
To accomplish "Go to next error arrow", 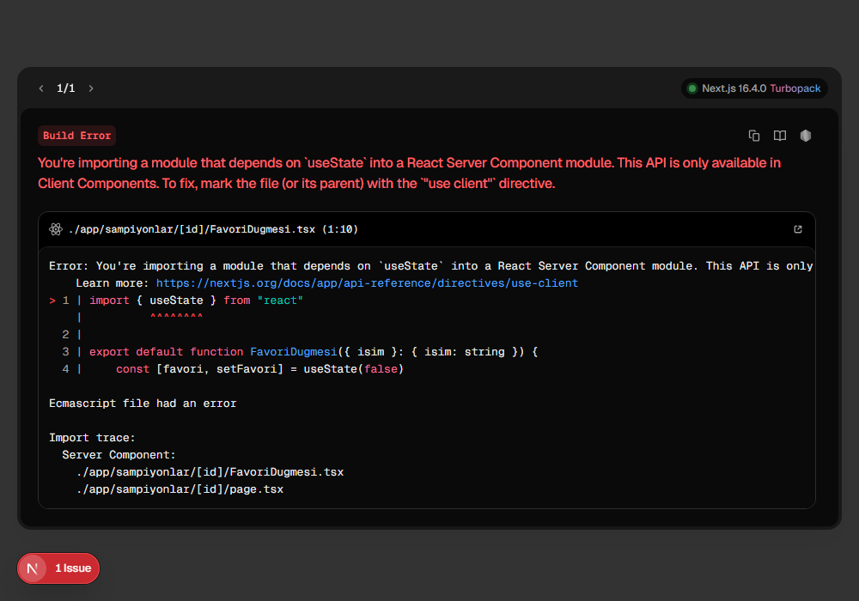I will click(x=91, y=88).
